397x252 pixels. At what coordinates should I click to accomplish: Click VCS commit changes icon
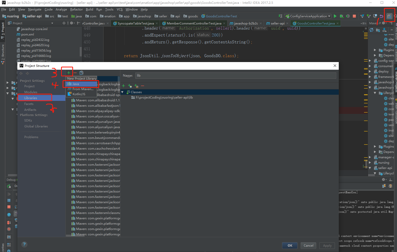(369, 16)
